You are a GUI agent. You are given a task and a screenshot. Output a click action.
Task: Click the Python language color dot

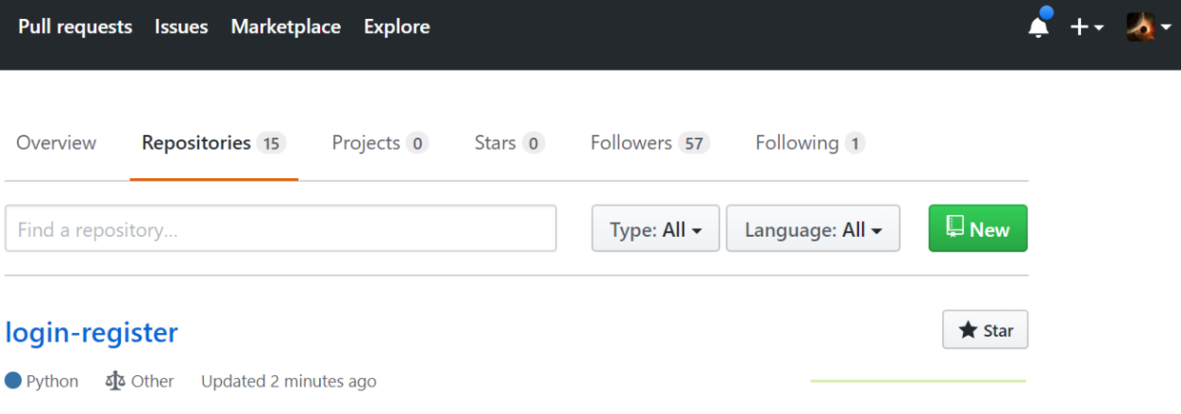[13, 381]
